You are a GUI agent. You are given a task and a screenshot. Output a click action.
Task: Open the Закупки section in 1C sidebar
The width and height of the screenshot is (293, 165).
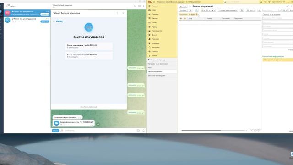click(155, 18)
